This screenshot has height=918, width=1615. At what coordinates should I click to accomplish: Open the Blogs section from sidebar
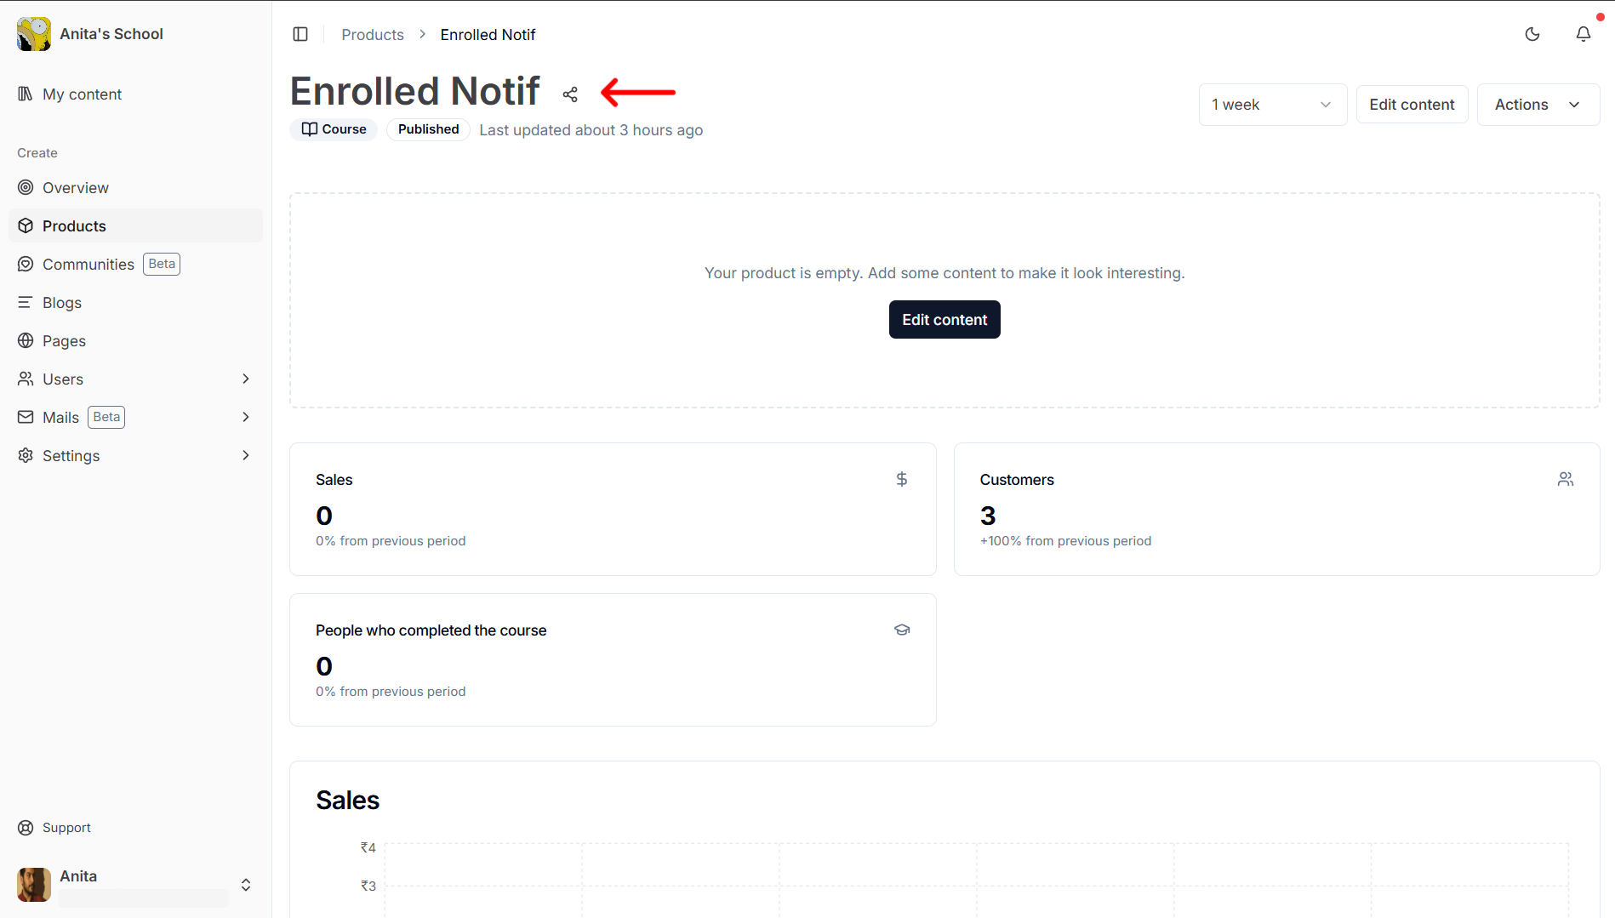[x=61, y=302]
